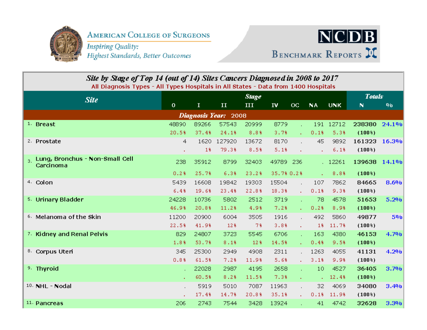Click the Site column header
This screenshot has height=330, width=427.
(x=91, y=100)
